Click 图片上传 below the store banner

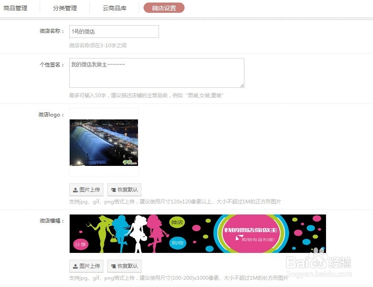point(86,266)
